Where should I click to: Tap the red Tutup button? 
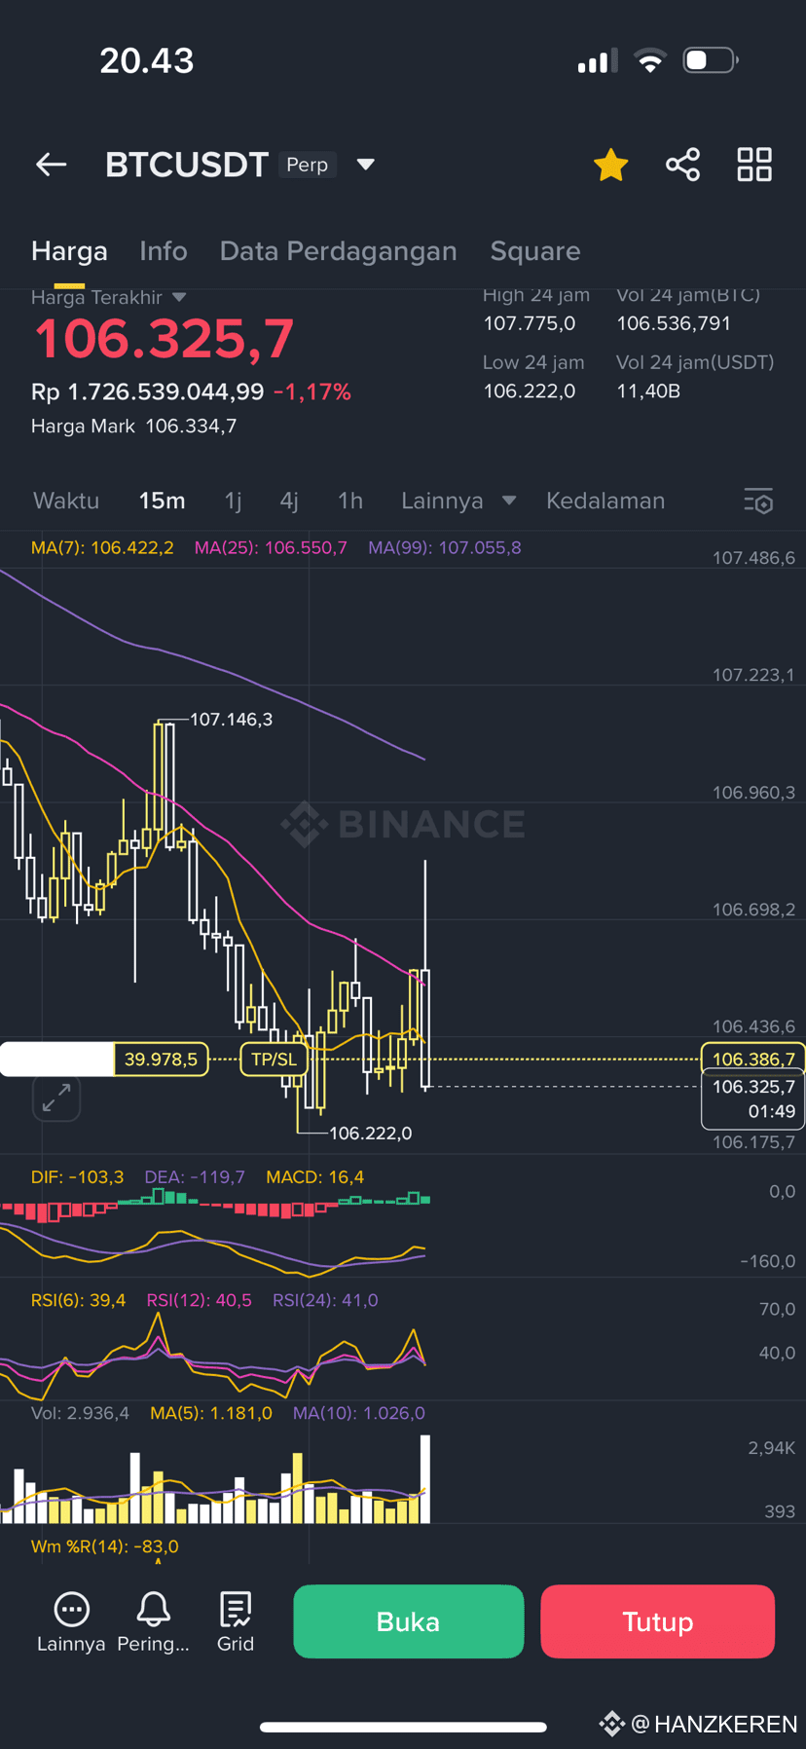(x=658, y=1621)
